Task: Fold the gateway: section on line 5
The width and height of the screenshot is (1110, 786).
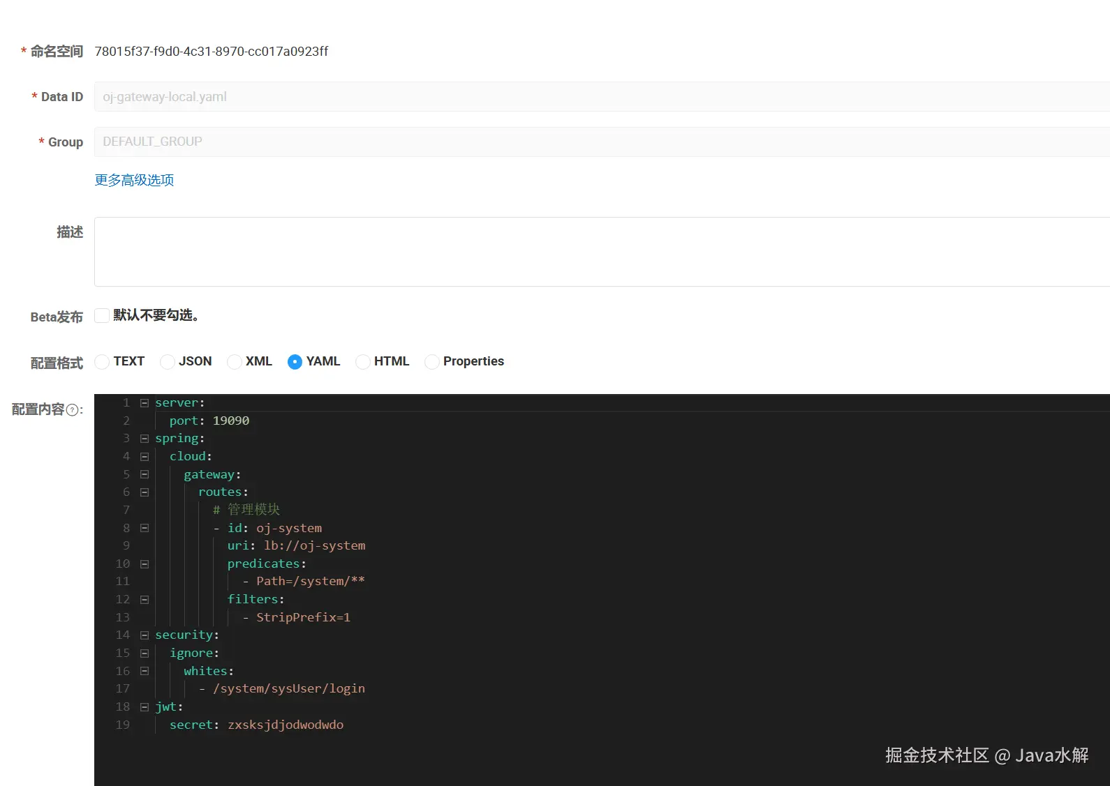Action: pos(145,474)
